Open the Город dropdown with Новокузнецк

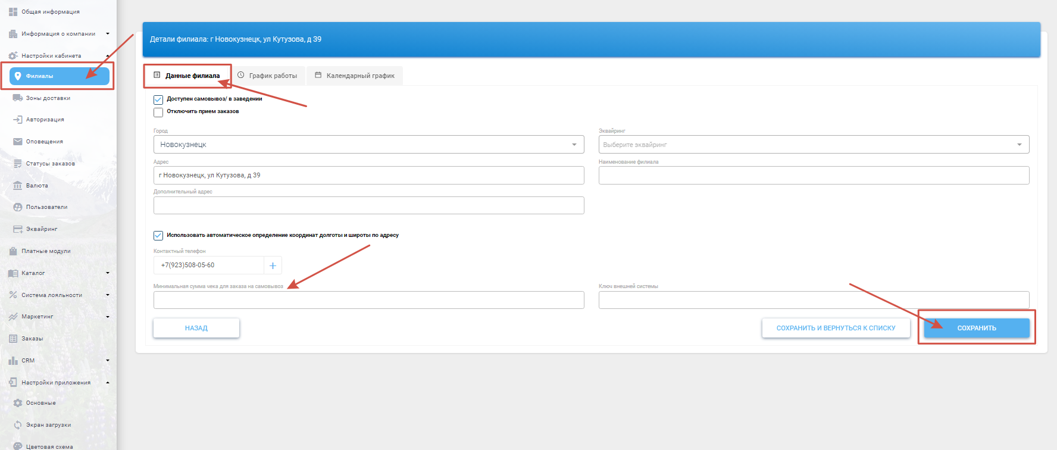(368, 145)
